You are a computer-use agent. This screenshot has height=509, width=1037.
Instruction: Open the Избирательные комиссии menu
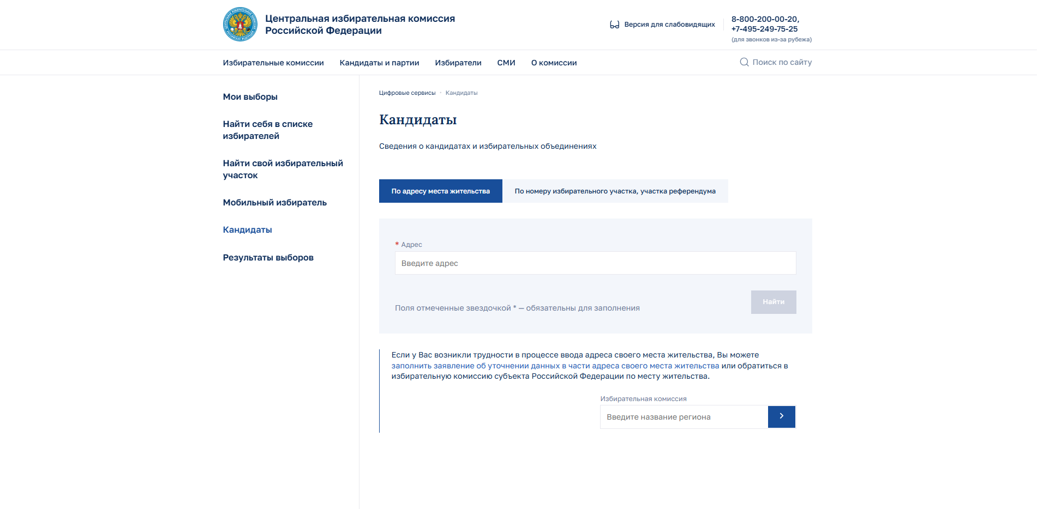(273, 63)
